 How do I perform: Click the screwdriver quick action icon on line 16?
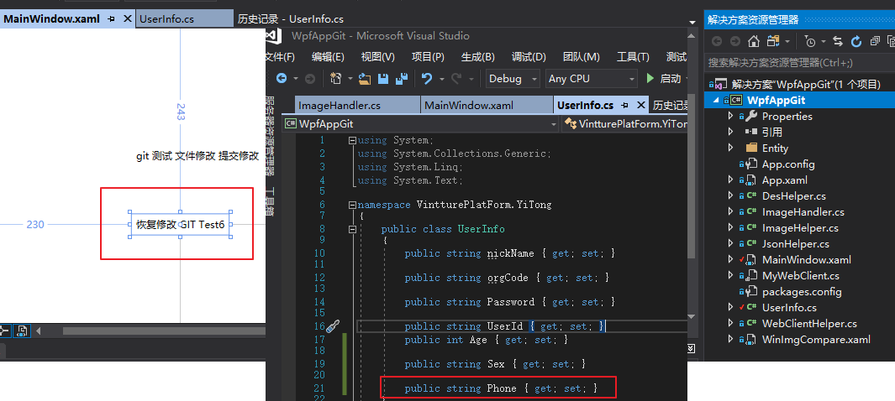pyautogui.click(x=333, y=326)
